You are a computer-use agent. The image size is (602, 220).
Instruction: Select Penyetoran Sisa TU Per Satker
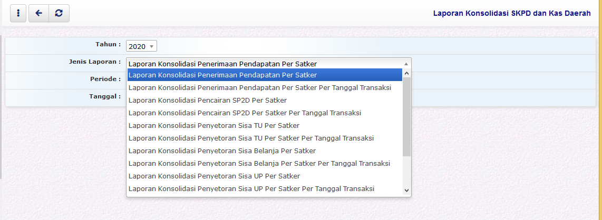(214, 125)
